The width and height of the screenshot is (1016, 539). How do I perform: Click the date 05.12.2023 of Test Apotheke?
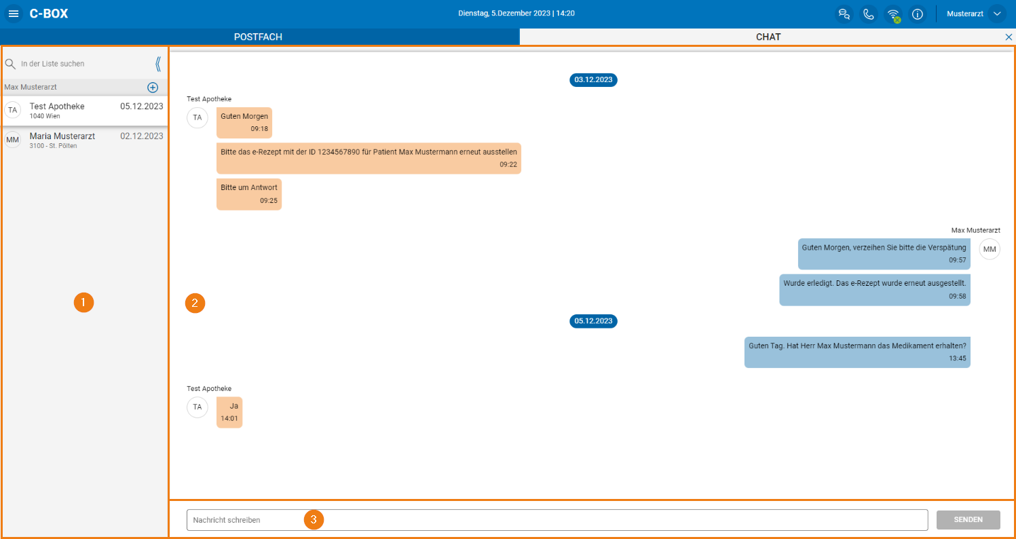(x=142, y=106)
